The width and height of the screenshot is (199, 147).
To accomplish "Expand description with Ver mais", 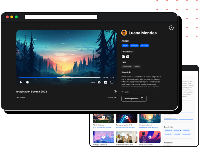I will [x=125, y=92].
